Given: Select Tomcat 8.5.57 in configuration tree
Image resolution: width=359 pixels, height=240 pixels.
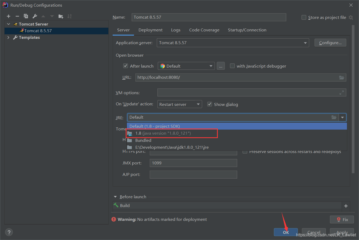Looking at the screenshot, I should tap(56, 31).
